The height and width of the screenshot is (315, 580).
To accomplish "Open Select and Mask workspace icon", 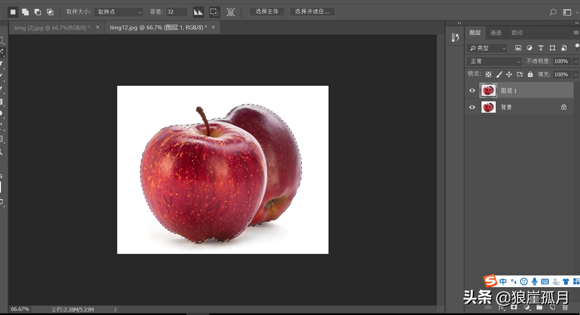I will pyautogui.click(x=312, y=11).
